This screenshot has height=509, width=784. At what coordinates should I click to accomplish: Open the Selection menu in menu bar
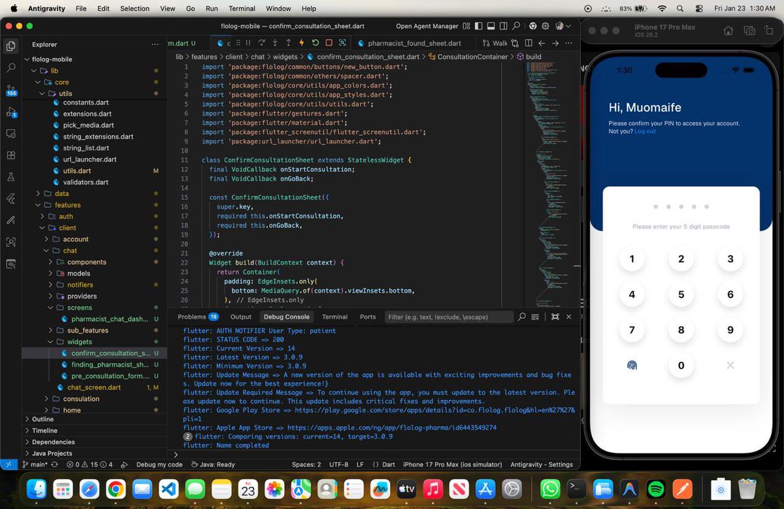(135, 8)
